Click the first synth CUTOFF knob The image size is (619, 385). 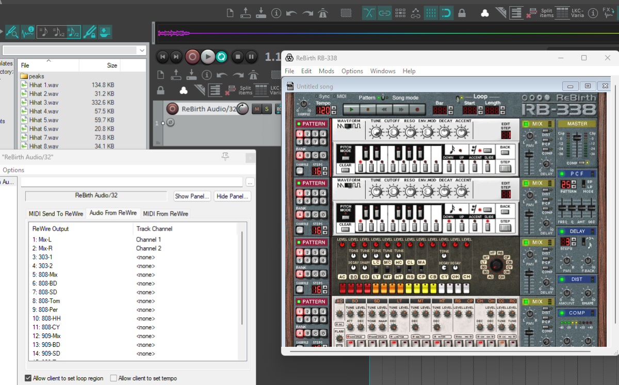[x=393, y=133]
